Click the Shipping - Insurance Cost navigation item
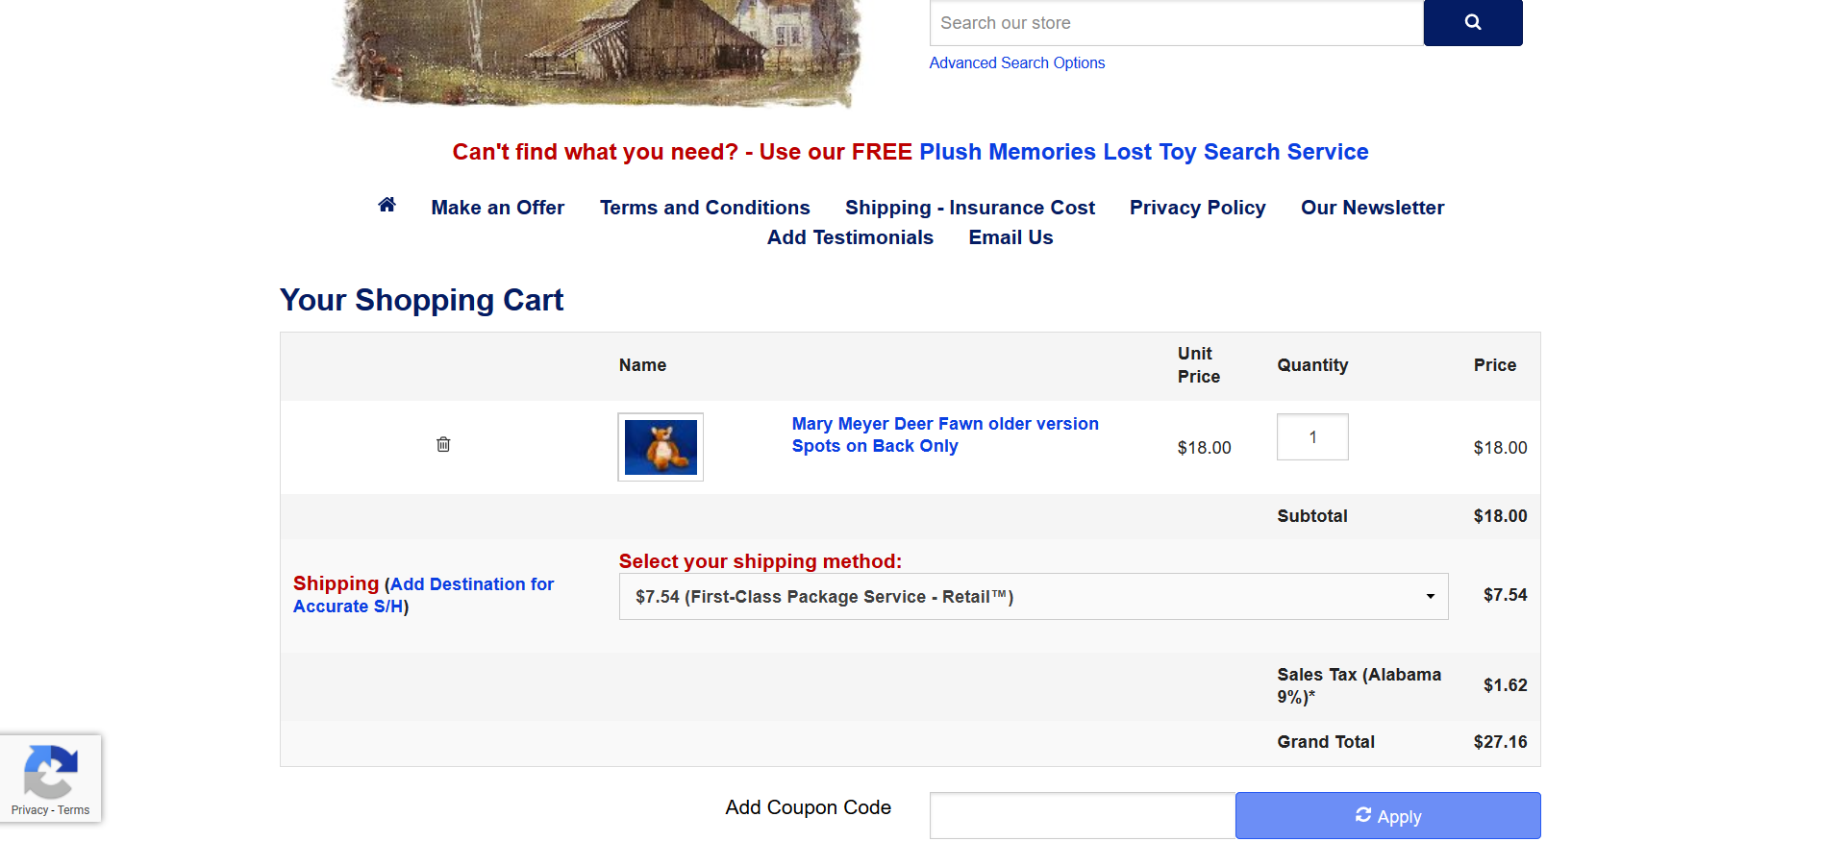 click(969, 207)
